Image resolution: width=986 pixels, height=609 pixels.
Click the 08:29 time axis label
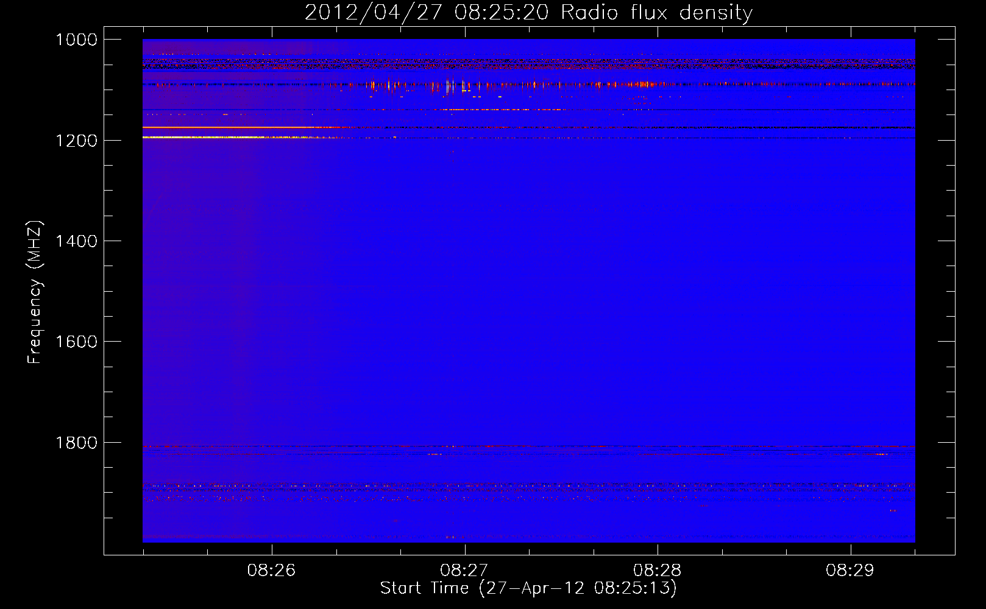click(850, 570)
